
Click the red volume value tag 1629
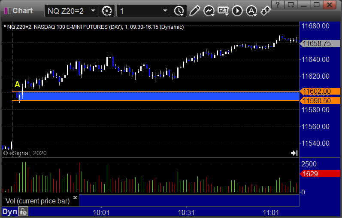click(x=320, y=174)
